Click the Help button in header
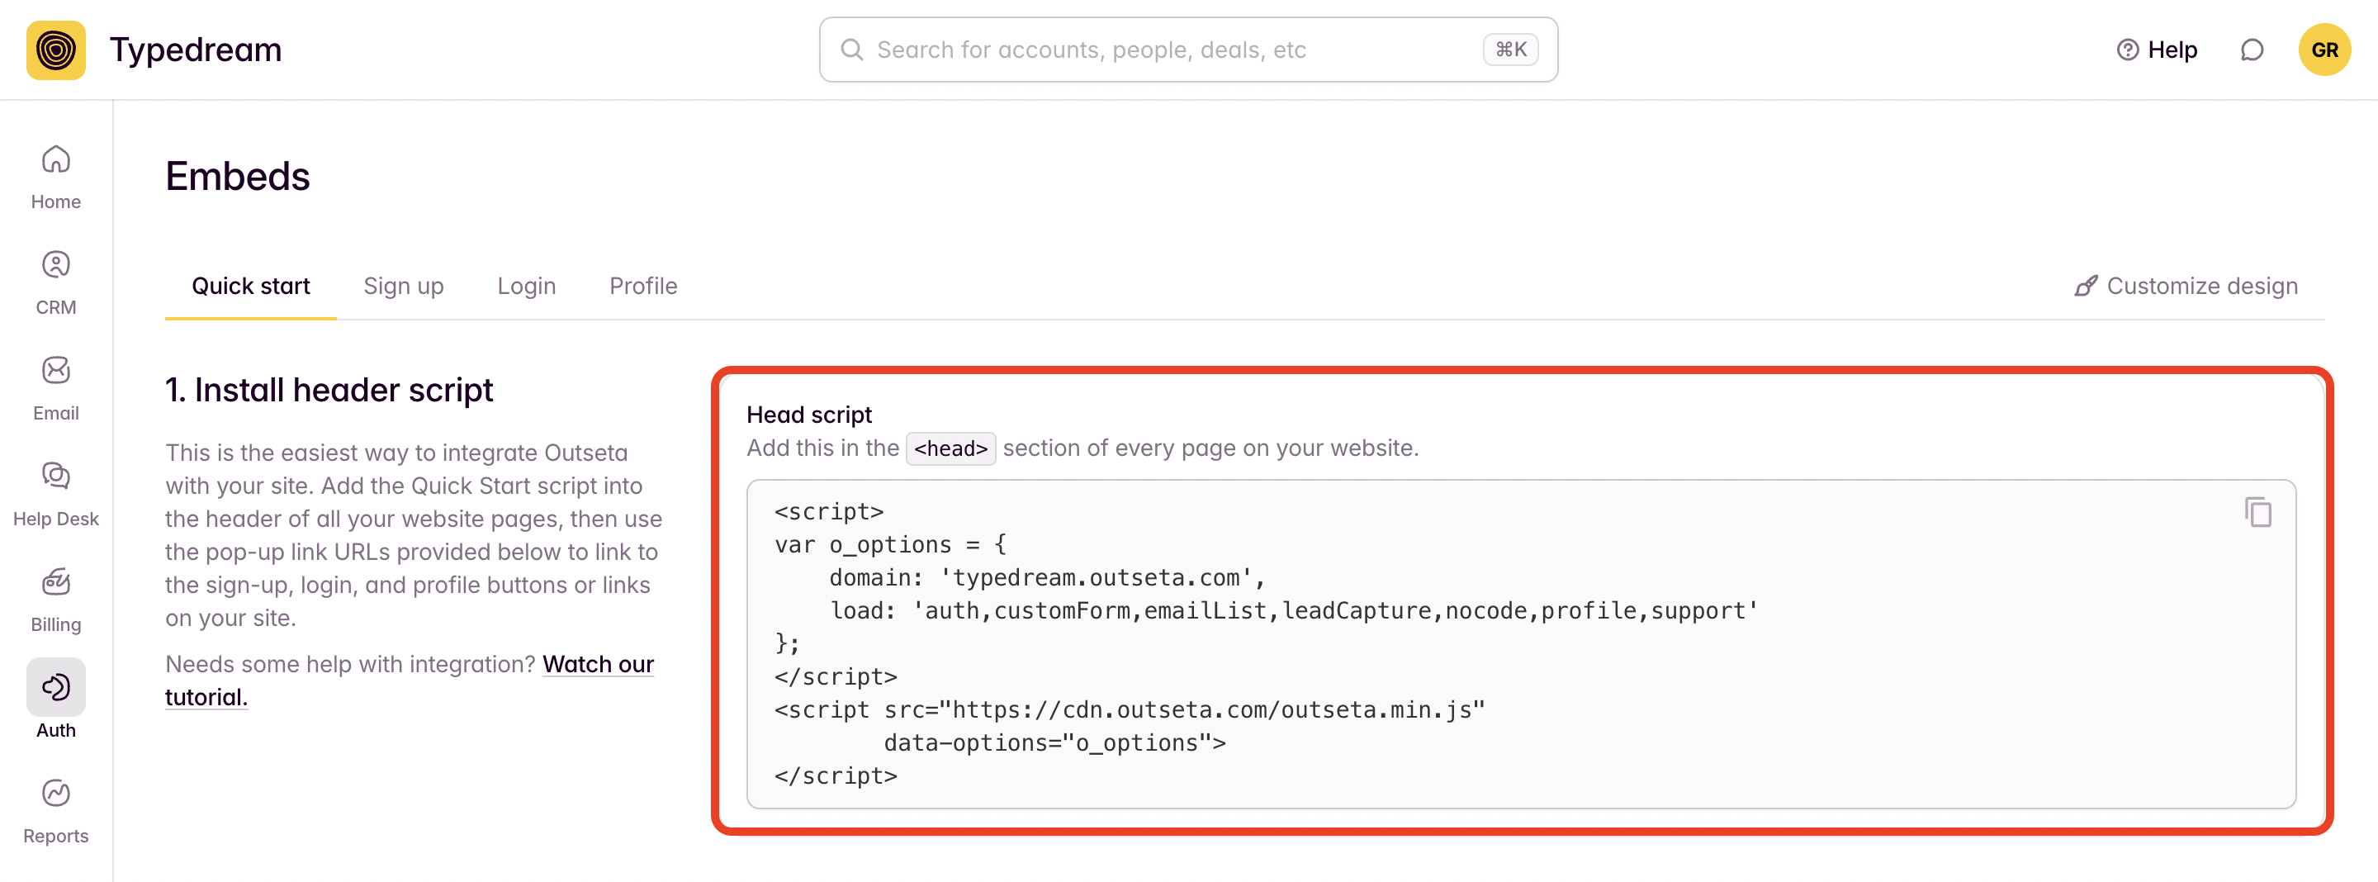This screenshot has width=2378, height=882. (2157, 50)
